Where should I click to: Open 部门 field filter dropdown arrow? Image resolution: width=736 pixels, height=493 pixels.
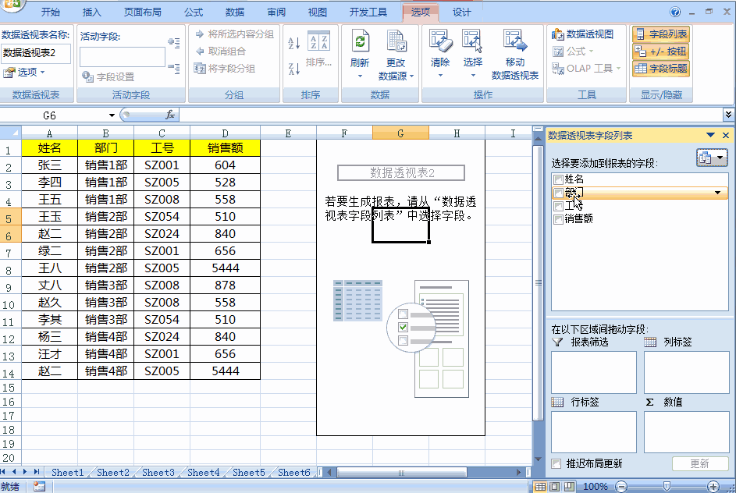717,193
